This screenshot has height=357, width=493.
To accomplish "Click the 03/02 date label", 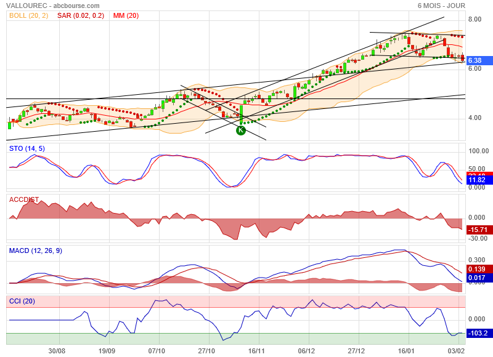I will [x=456, y=351].
